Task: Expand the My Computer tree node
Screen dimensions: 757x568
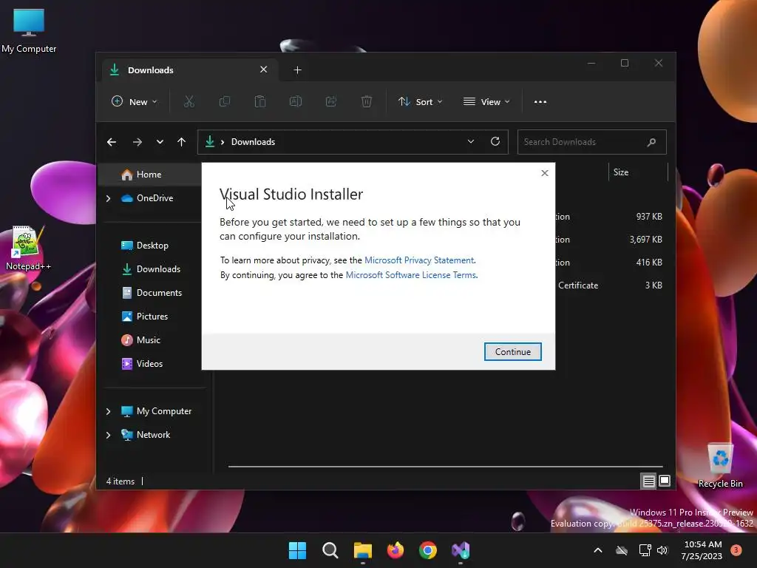Action: (x=108, y=411)
